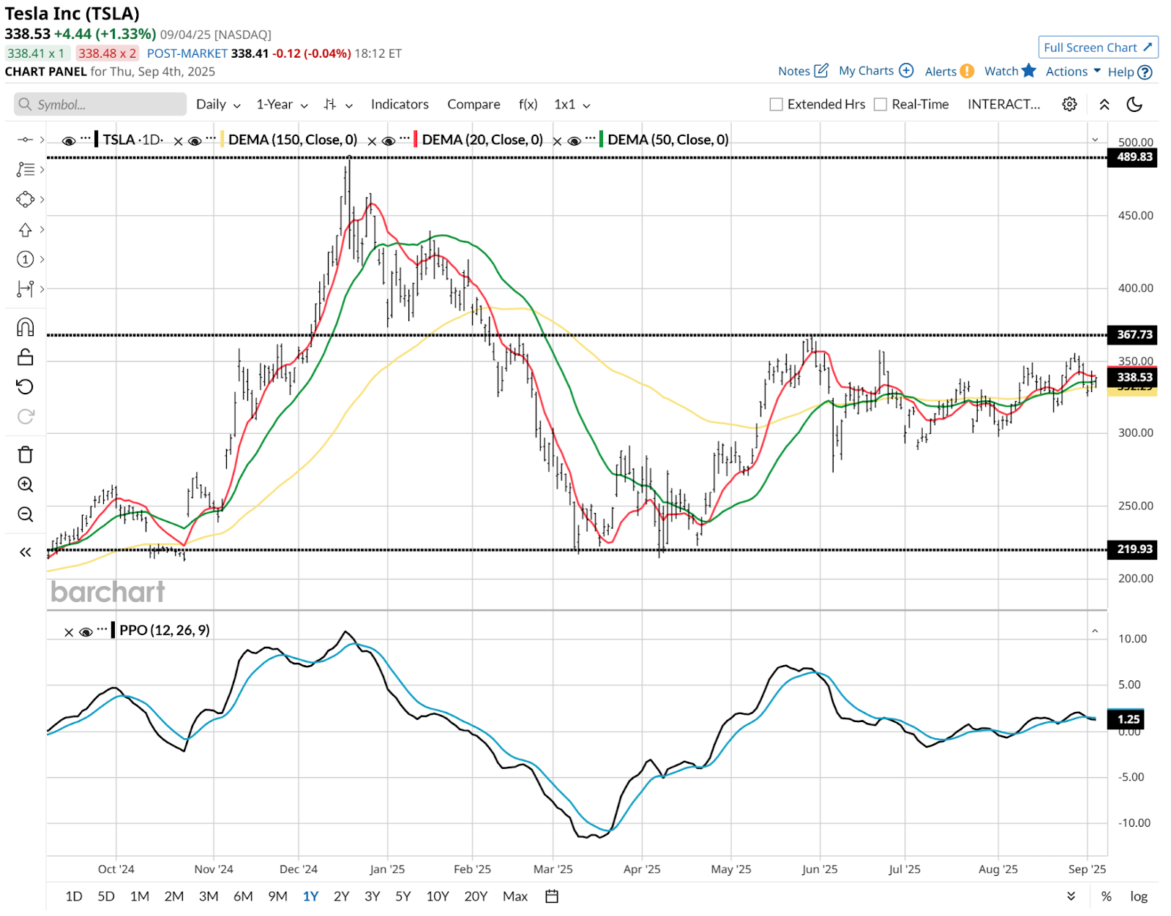The height and width of the screenshot is (916, 1171).
Task: Open the bar chart type dropdown
Action: 338,105
